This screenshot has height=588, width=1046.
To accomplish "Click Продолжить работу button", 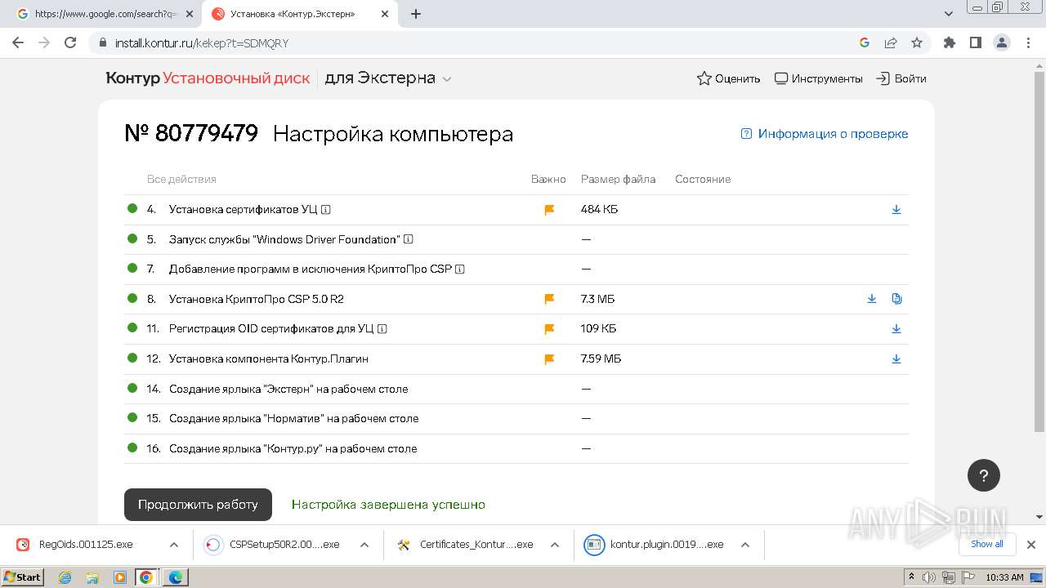I will coord(198,505).
